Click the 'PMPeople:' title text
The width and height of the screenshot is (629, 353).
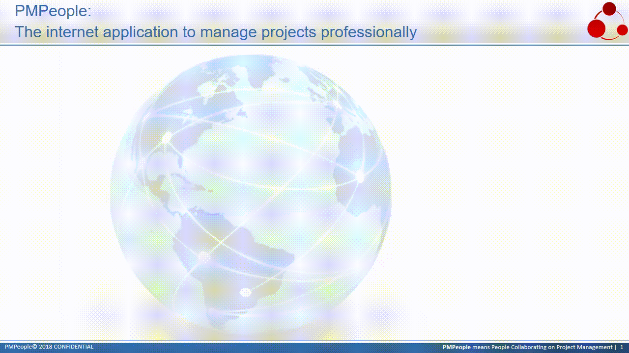click(53, 11)
